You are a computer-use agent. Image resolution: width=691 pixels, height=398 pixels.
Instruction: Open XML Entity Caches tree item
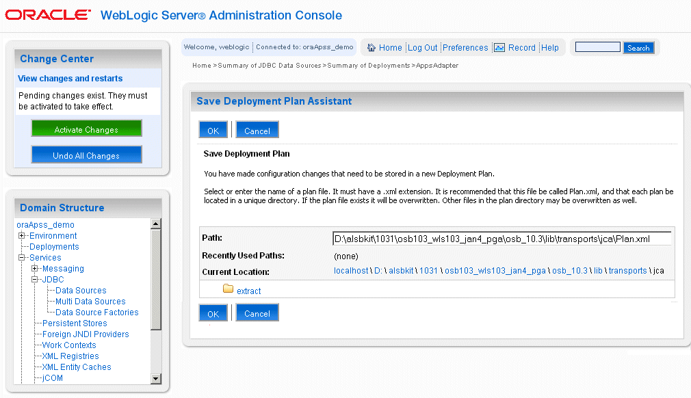[x=76, y=367]
